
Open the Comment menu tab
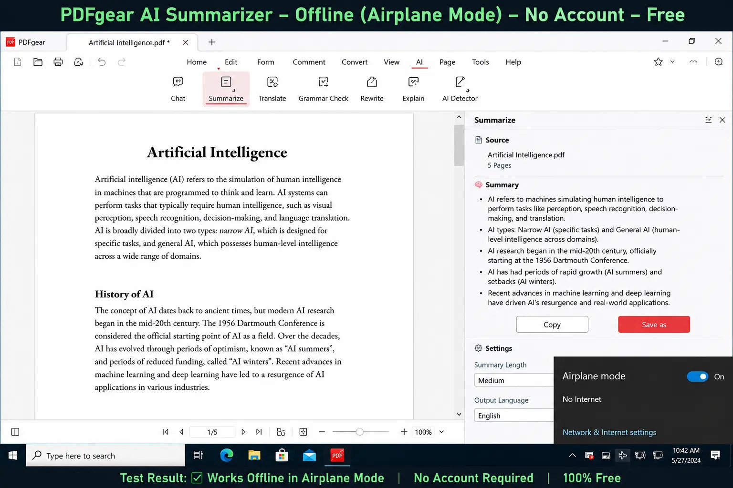(x=309, y=62)
